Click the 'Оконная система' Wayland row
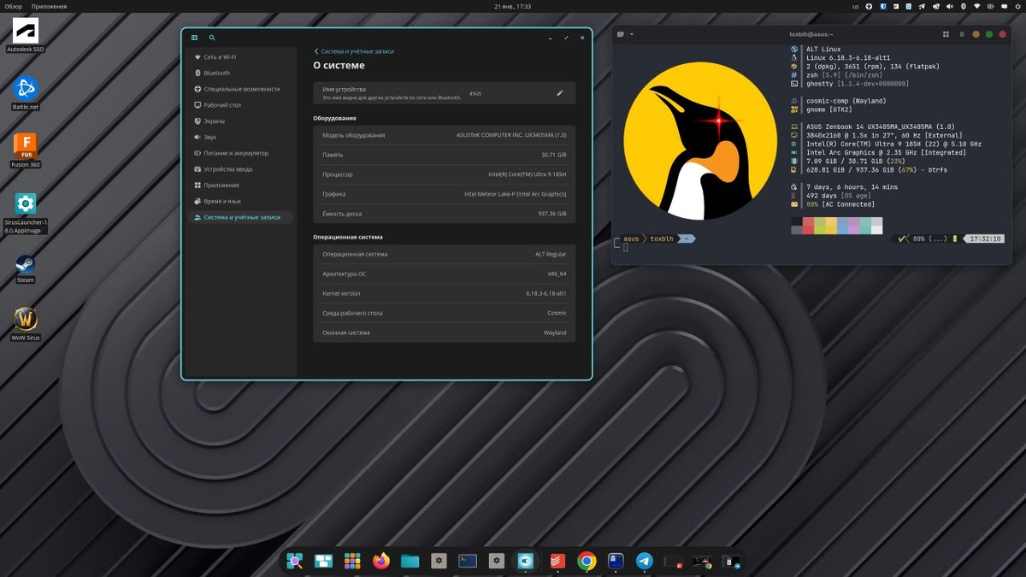 445,333
